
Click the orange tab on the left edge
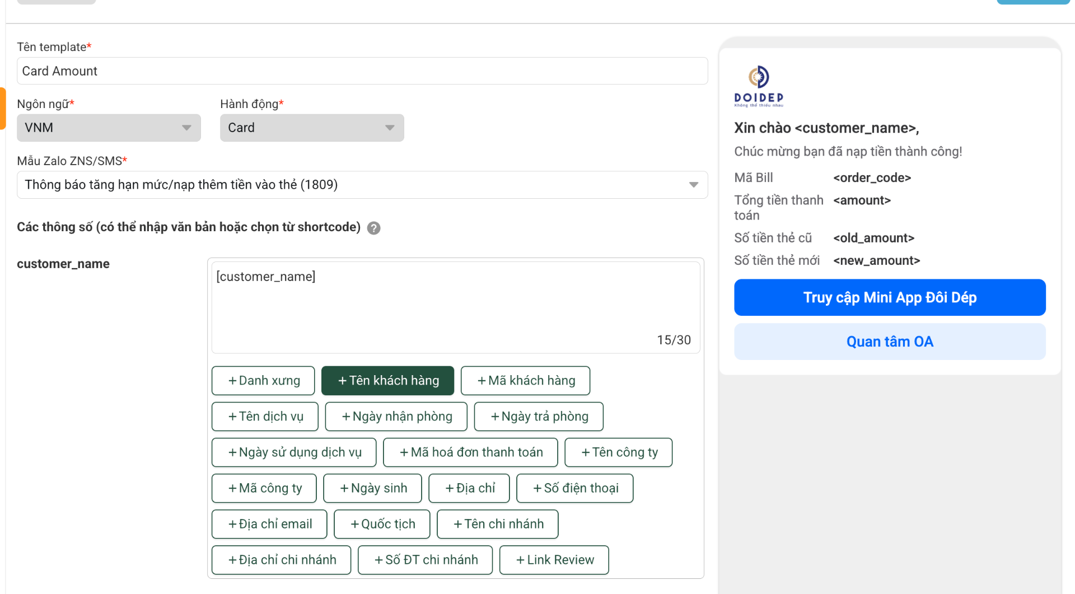(2, 108)
